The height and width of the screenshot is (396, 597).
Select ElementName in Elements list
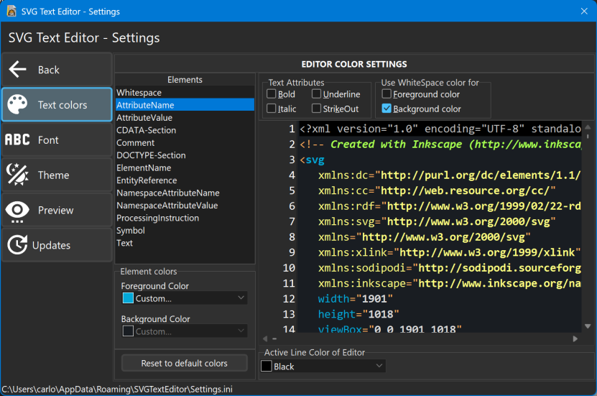tap(185, 168)
